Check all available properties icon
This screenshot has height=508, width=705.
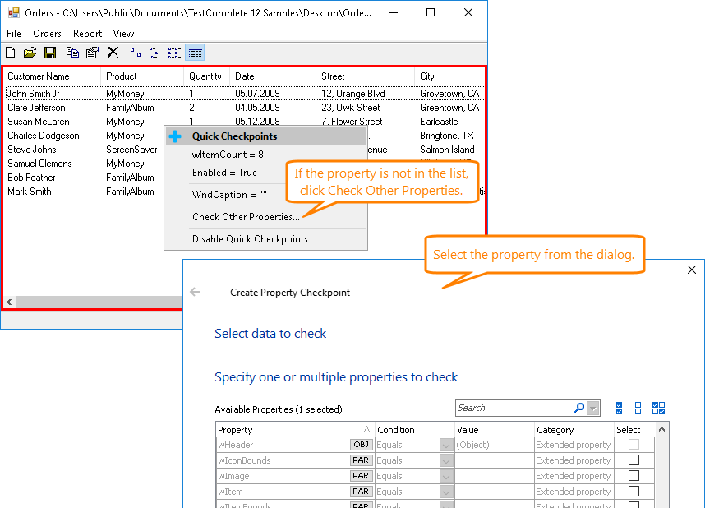pyautogui.click(x=619, y=408)
